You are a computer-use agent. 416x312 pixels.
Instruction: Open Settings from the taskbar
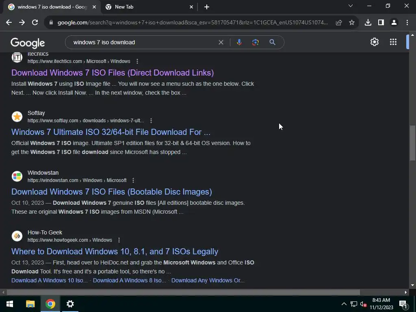(70, 304)
